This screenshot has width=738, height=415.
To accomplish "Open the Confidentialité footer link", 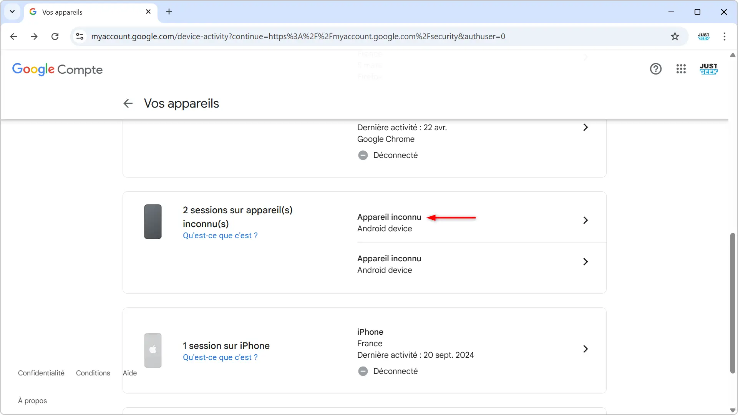I will [41, 373].
